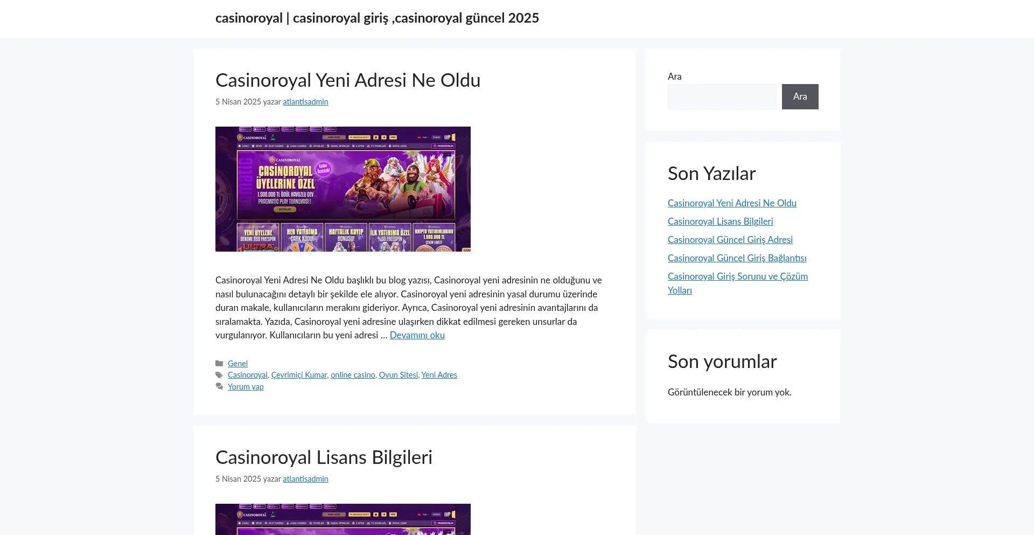The width and height of the screenshot is (1034, 535).
Task: Focus the Ara search input field
Action: [722, 97]
